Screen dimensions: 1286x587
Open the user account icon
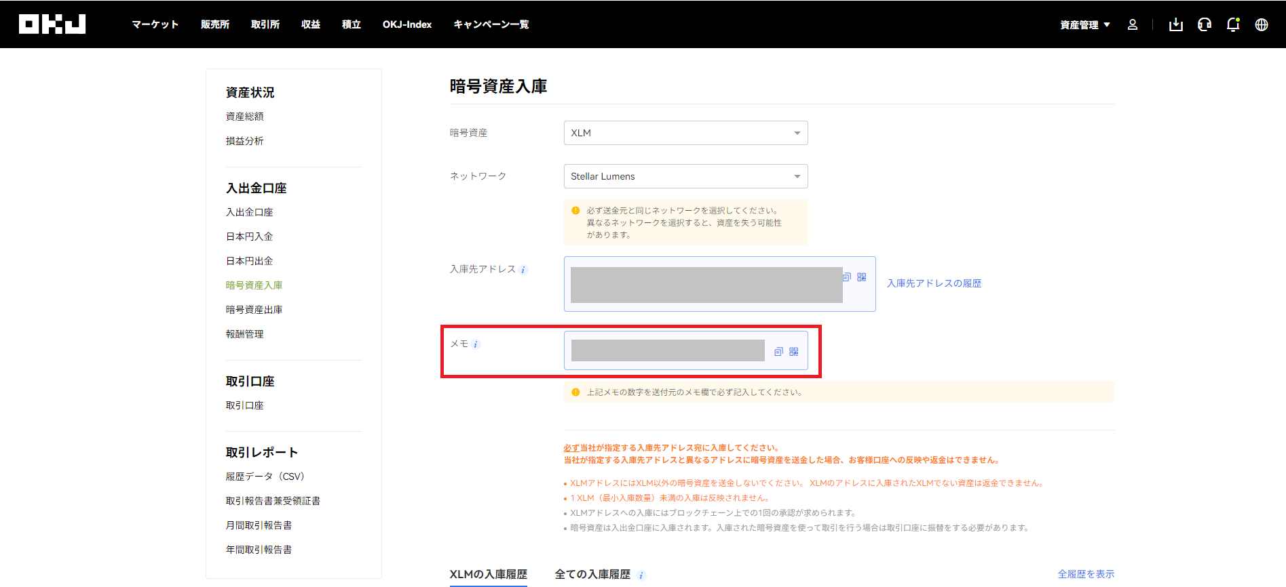pos(1133,24)
